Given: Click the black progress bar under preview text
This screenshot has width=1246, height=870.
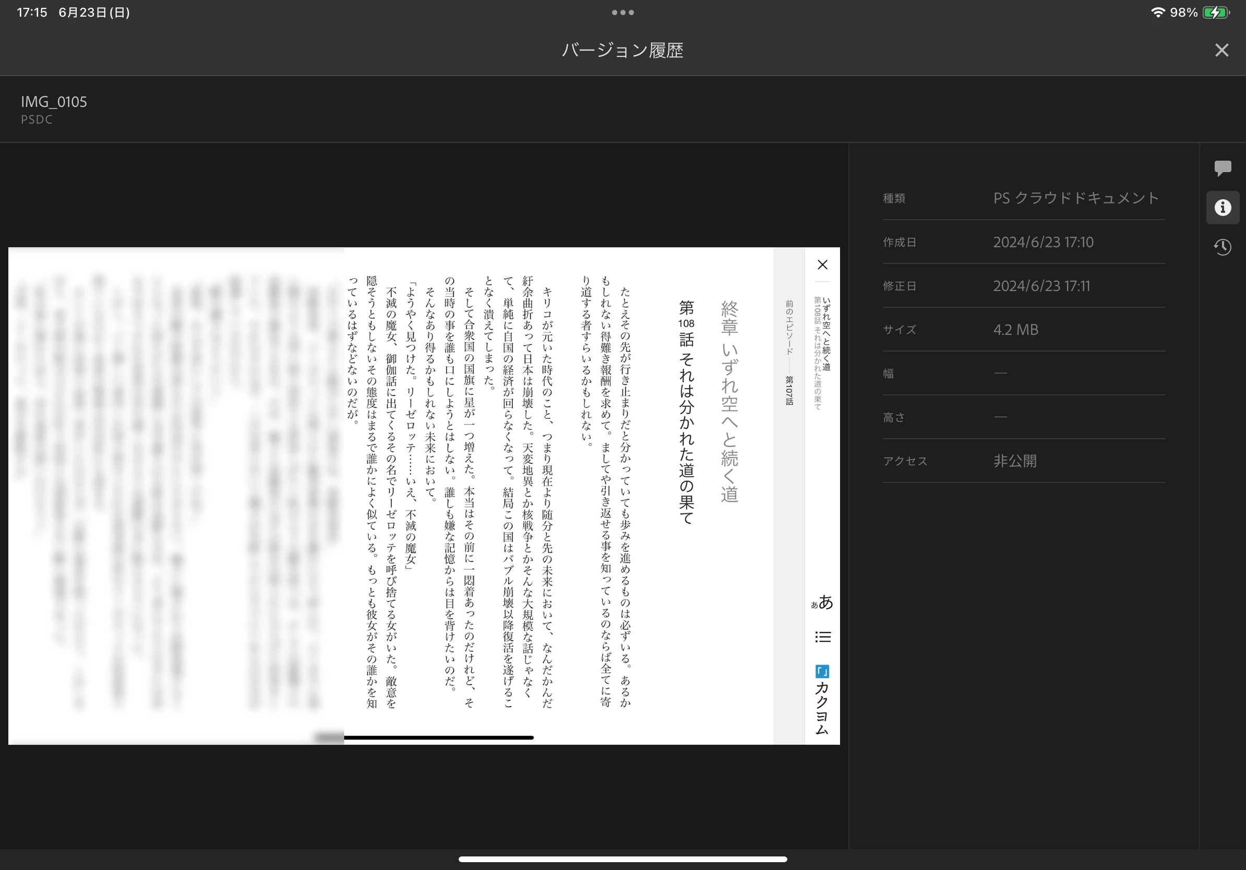Looking at the screenshot, I should click(438, 738).
